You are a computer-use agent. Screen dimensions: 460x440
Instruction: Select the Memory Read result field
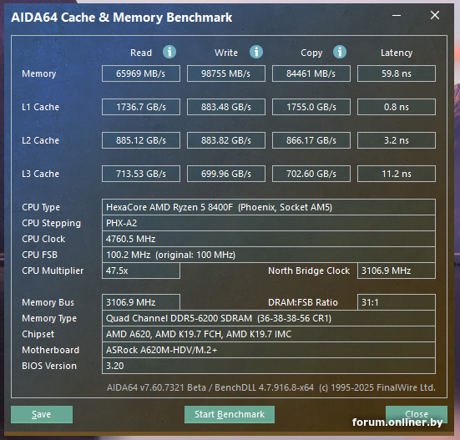coord(141,73)
